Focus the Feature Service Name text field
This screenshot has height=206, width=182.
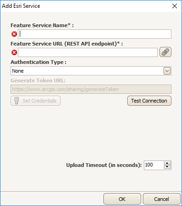(95, 34)
